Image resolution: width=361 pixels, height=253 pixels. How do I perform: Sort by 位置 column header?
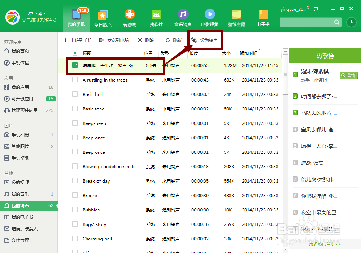pos(148,53)
